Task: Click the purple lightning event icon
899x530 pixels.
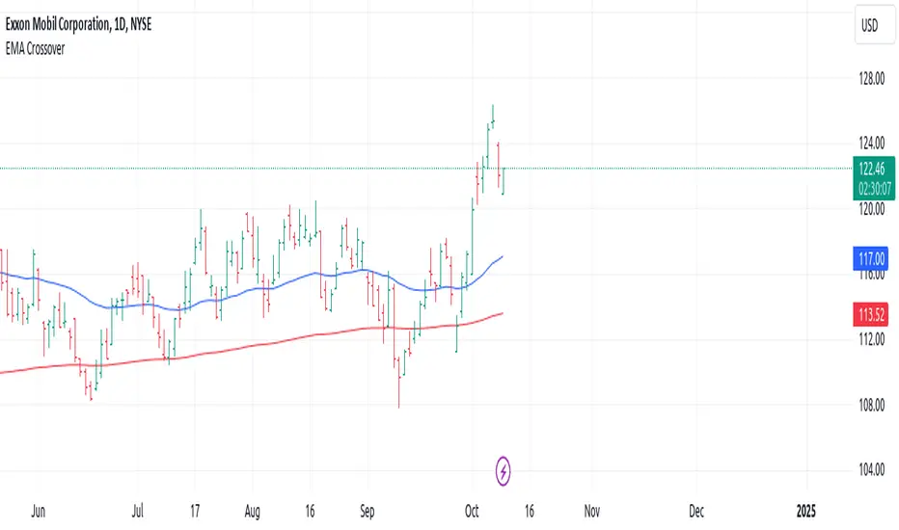Action: (x=503, y=471)
